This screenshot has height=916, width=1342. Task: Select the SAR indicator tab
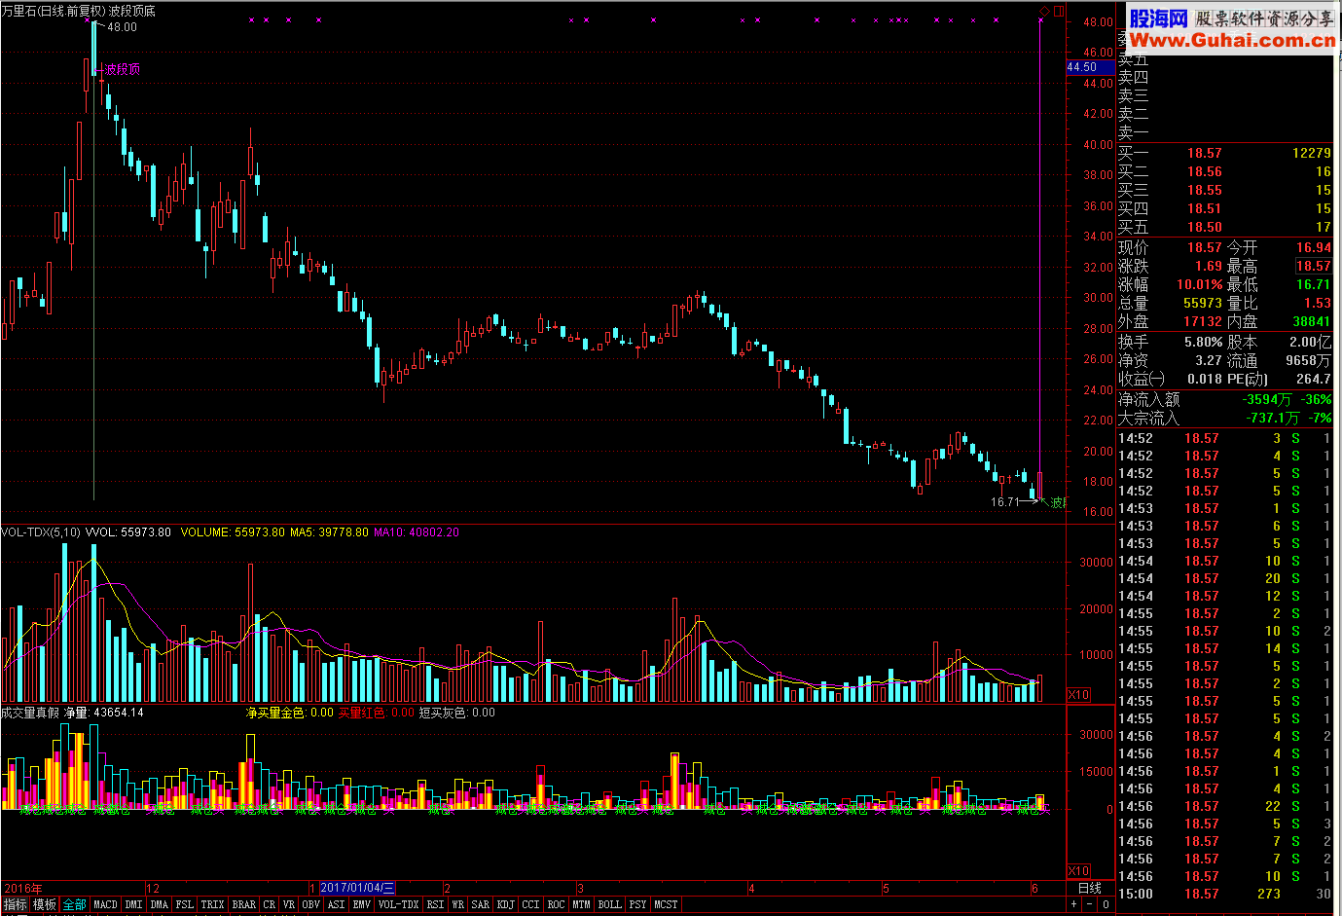click(481, 904)
